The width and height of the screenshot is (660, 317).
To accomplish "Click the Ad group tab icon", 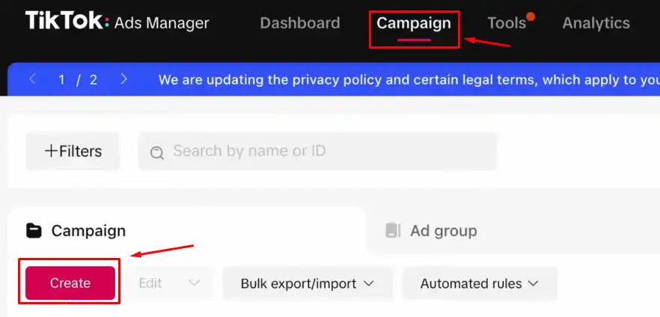I will tap(393, 230).
